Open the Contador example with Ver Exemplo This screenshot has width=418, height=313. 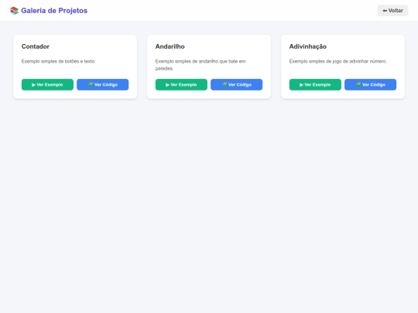tap(47, 85)
